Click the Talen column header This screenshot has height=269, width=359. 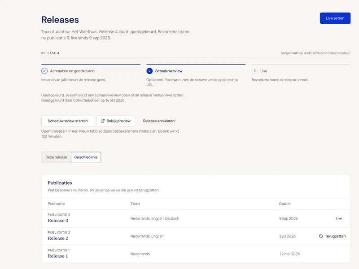[135, 204]
